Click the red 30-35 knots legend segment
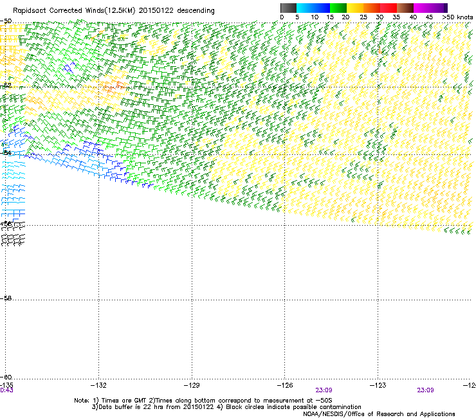The height and width of the screenshot is (418, 476). (x=389, y=8)
